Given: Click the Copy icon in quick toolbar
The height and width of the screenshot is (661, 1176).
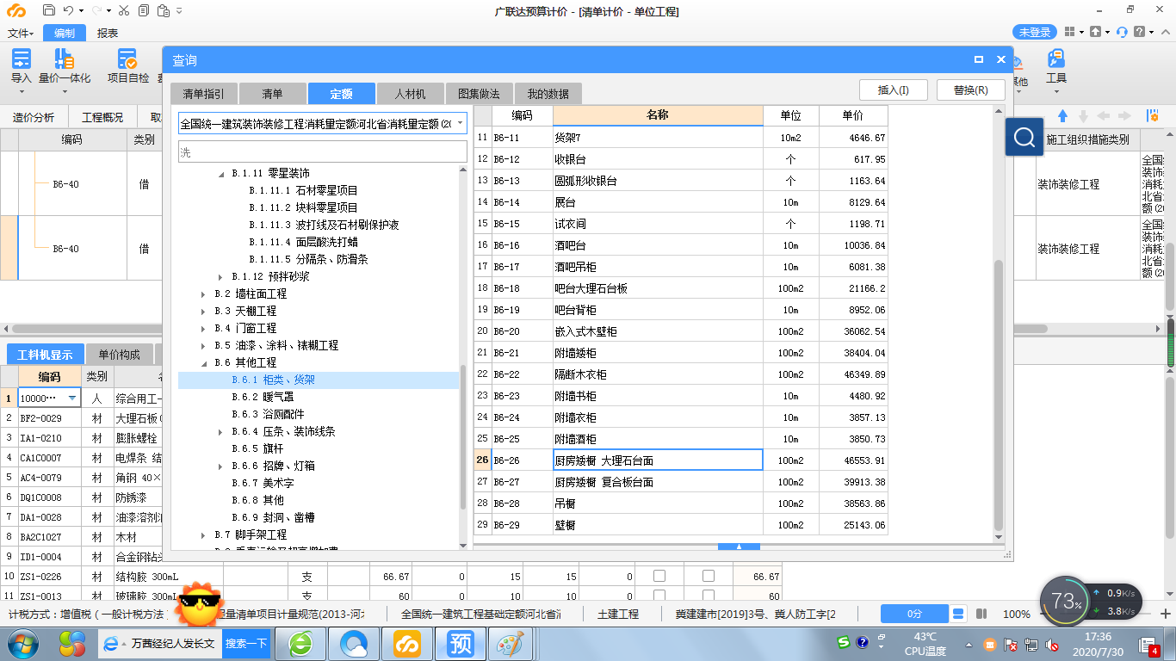Looking at the screenshot, I should (143, 10).
